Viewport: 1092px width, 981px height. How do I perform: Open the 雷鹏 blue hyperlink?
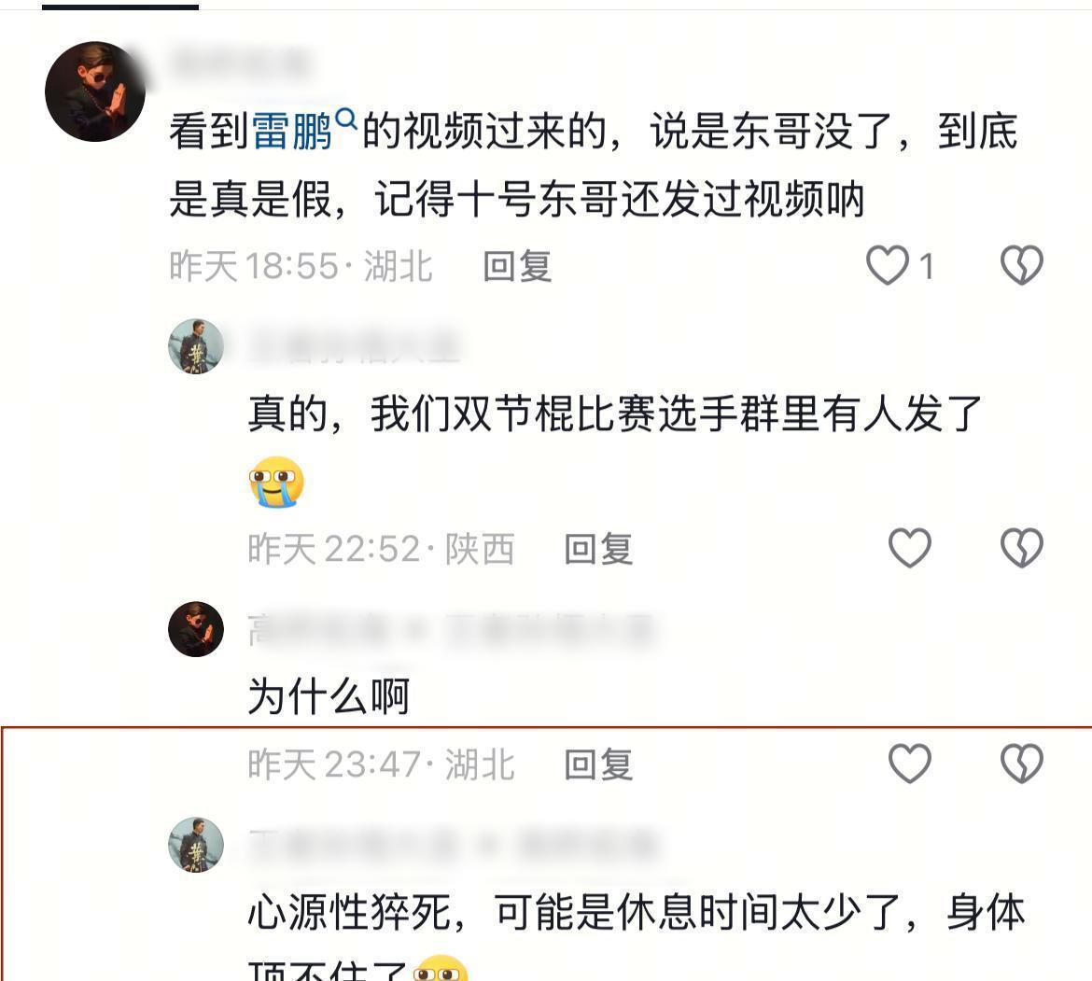coord(291,131)
